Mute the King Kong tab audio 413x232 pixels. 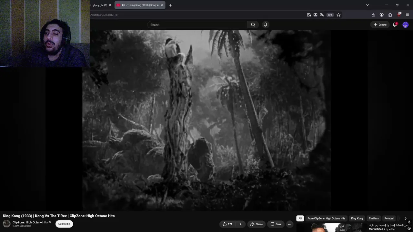pyautogui.click(x=123, y=5)
